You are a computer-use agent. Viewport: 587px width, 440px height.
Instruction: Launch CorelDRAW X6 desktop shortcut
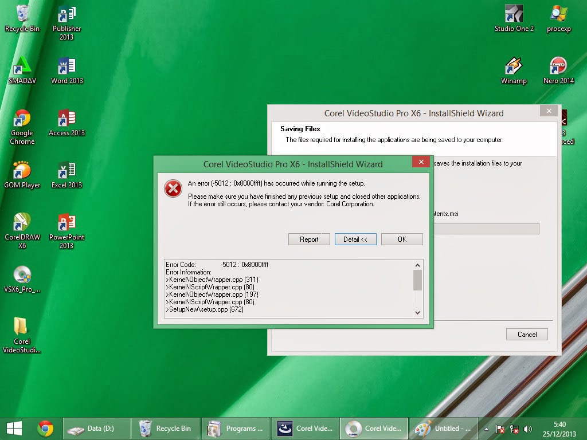22,230
